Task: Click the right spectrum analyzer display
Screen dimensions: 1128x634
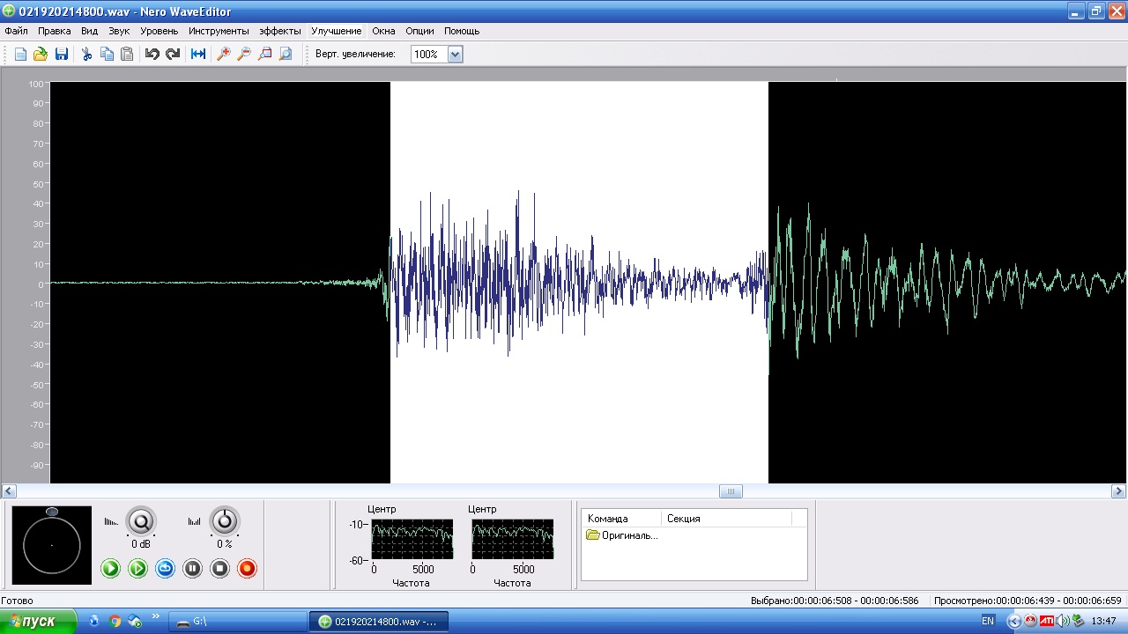Action: (512, 539)
